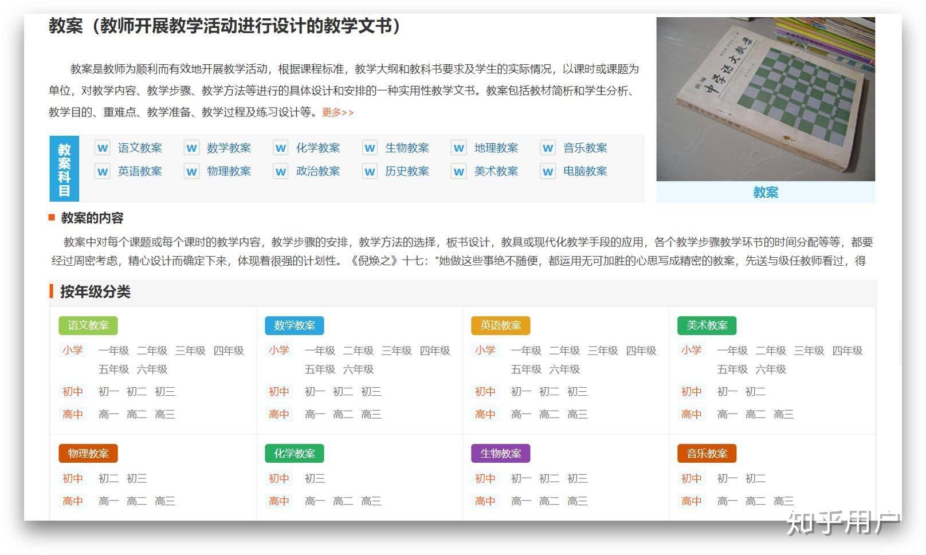
Task: Select the purple 生物教案 badge
Action: pyautogui.click(x=500, y=453)
